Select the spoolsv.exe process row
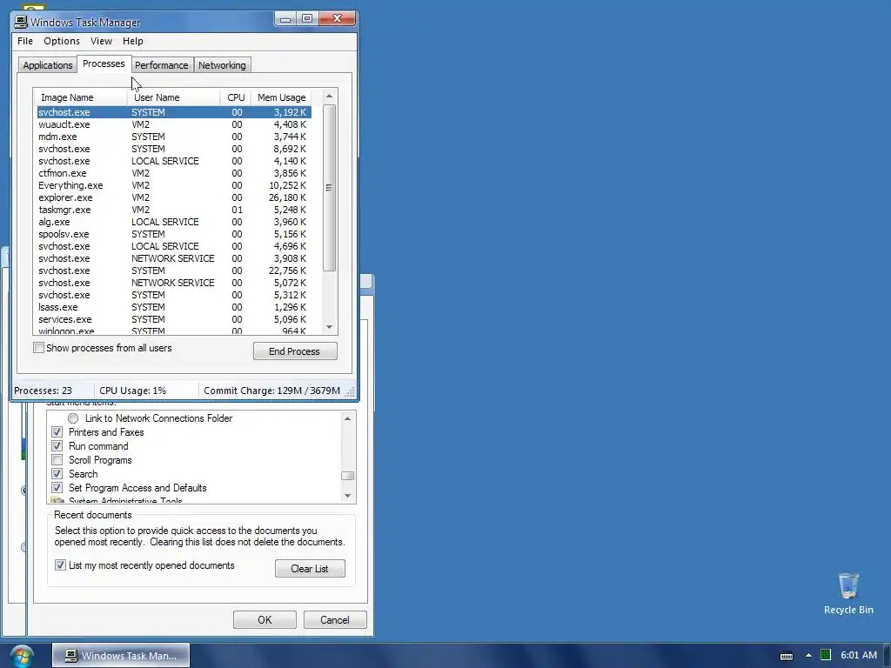891x668 pixels. 173,234
